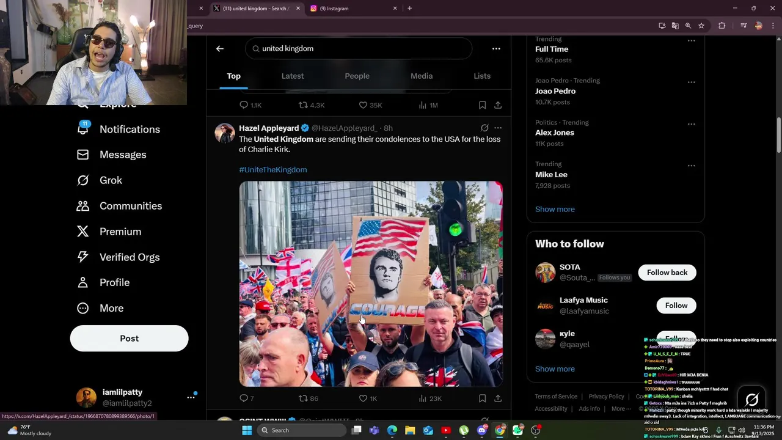Open the page zoom magnifier icon
782x440 pixels.
(x=688, y=26)
